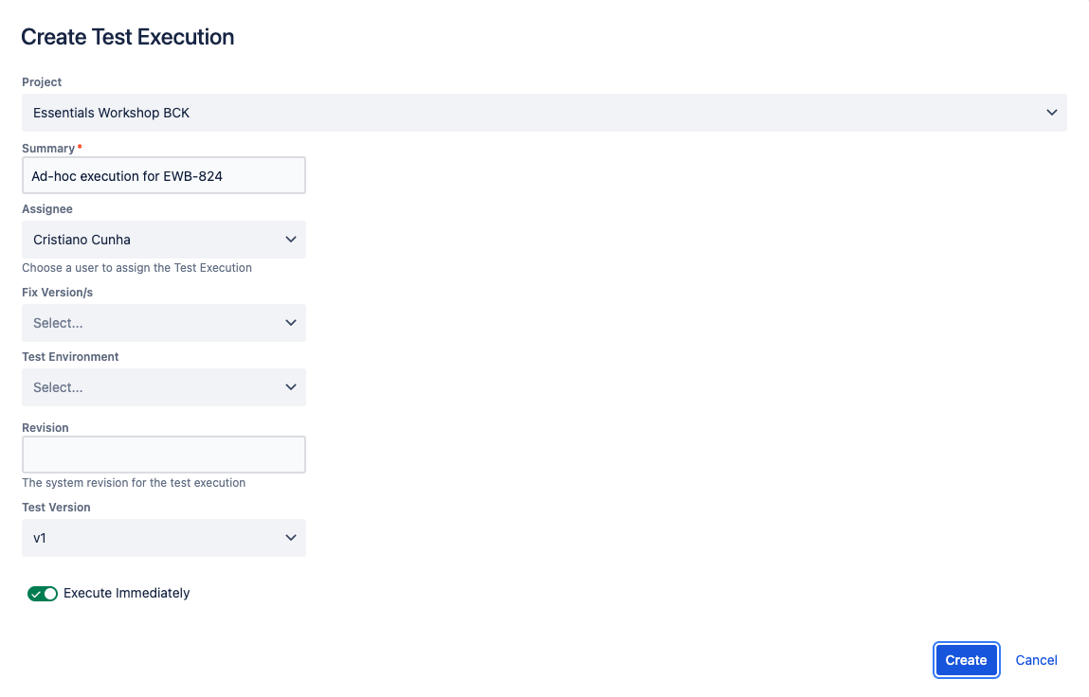
Task: Open the Test Version dropdown showing v1
Action: [164, 538]
